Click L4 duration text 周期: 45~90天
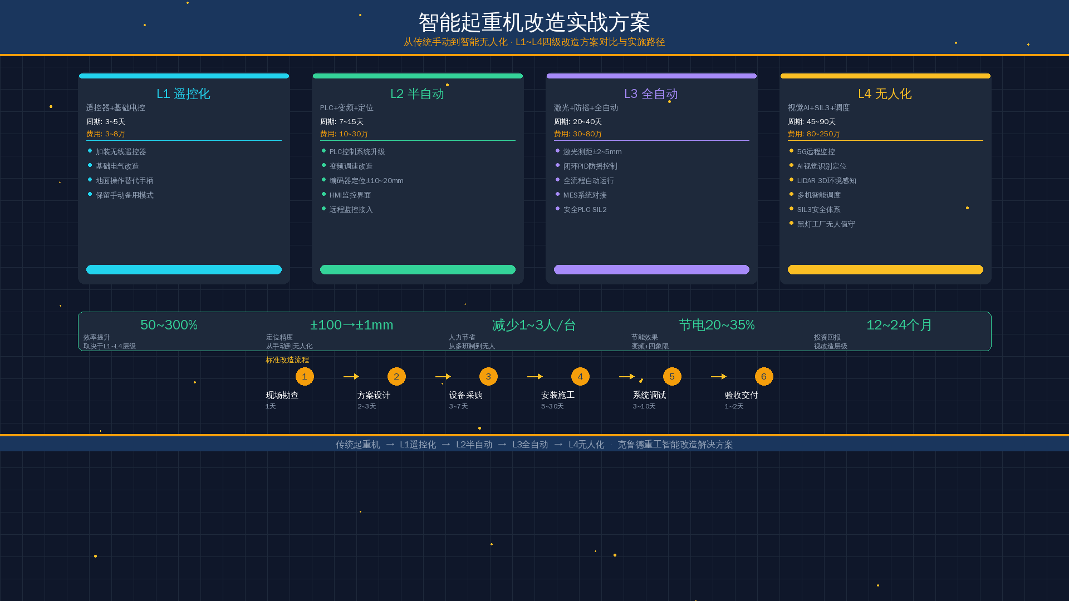Viewport: 1069px width, 601px height. pyautogui.click(x=812, y=122)
